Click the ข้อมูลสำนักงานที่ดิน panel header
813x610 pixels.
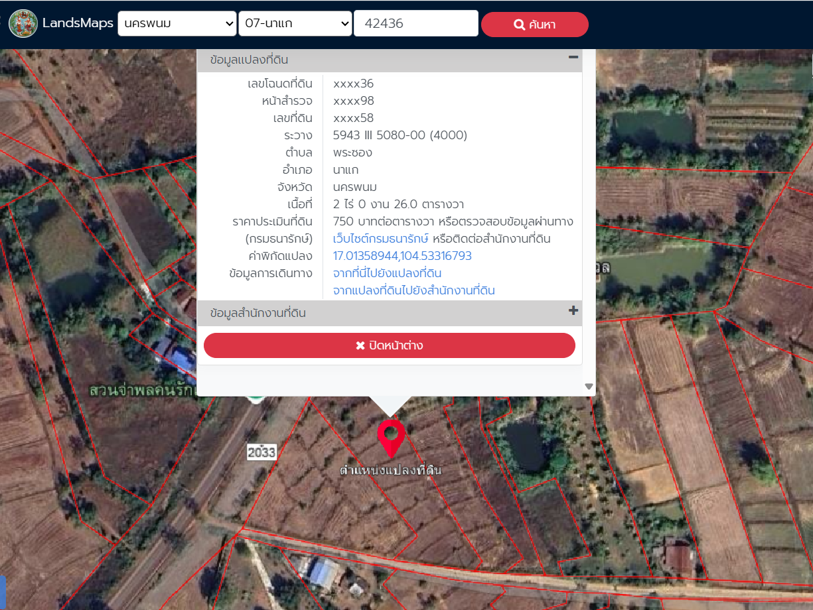(390, 313)
